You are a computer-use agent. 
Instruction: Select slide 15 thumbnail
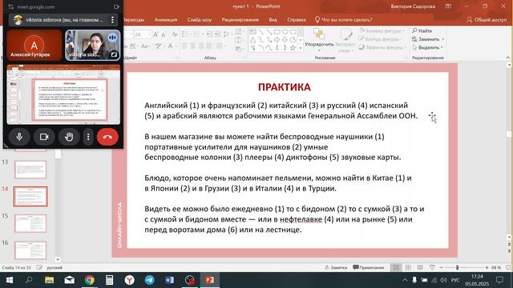(x=30, y=223)
